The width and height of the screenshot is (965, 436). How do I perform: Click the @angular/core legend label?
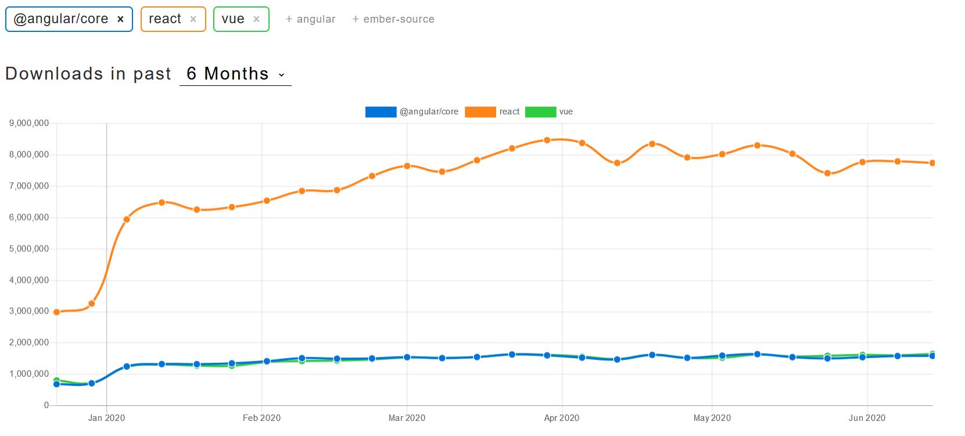pos(429,111)
